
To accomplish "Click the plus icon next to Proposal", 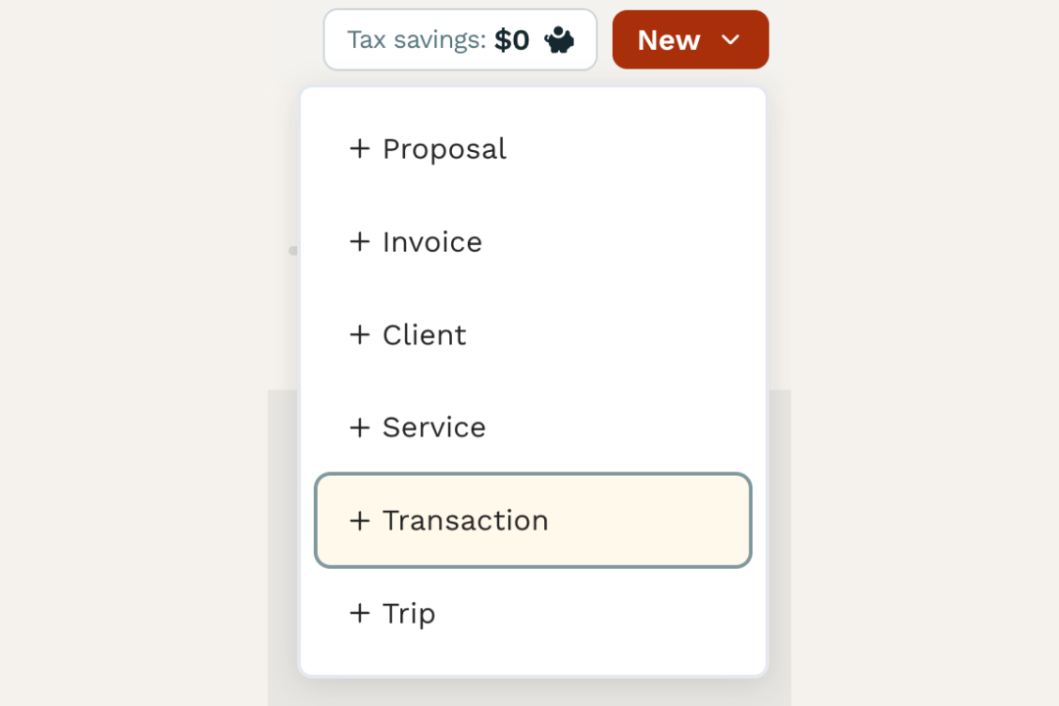I will (359, 149).
